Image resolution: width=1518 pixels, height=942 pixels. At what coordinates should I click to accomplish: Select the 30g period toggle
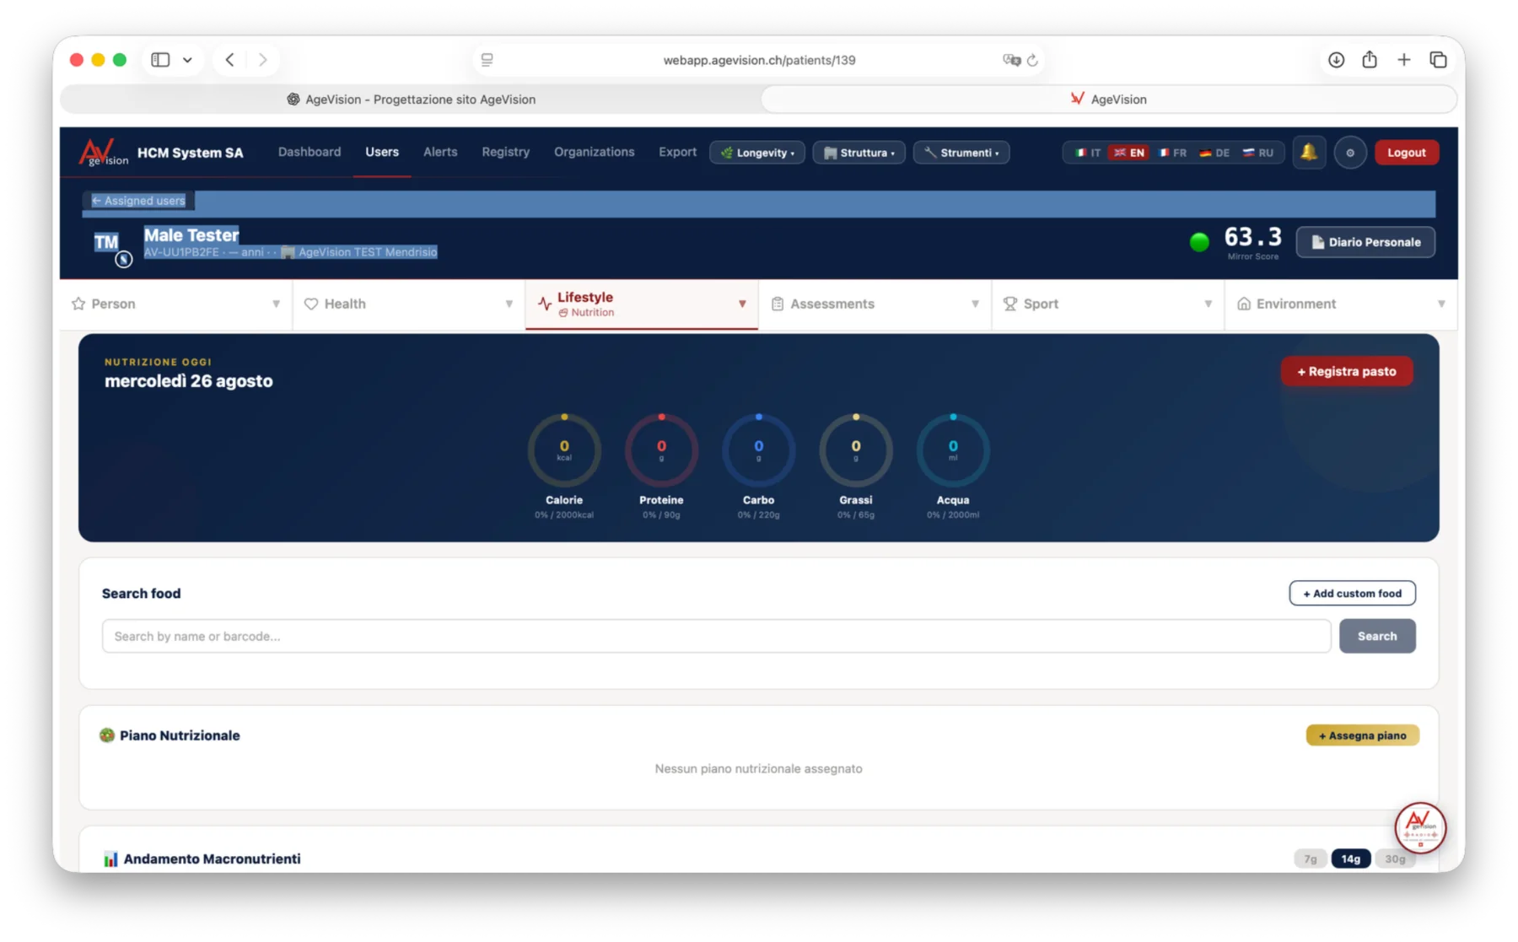(x=1395, y=859)
